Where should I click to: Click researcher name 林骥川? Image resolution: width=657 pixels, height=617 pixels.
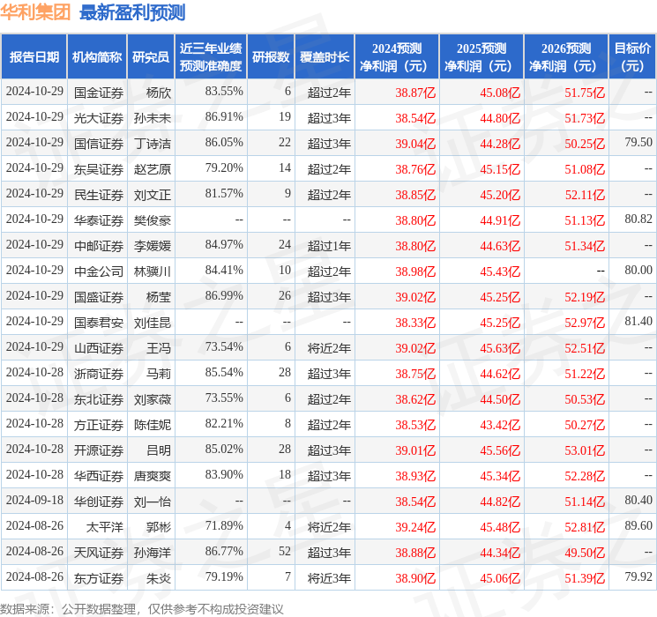[152, 271]
